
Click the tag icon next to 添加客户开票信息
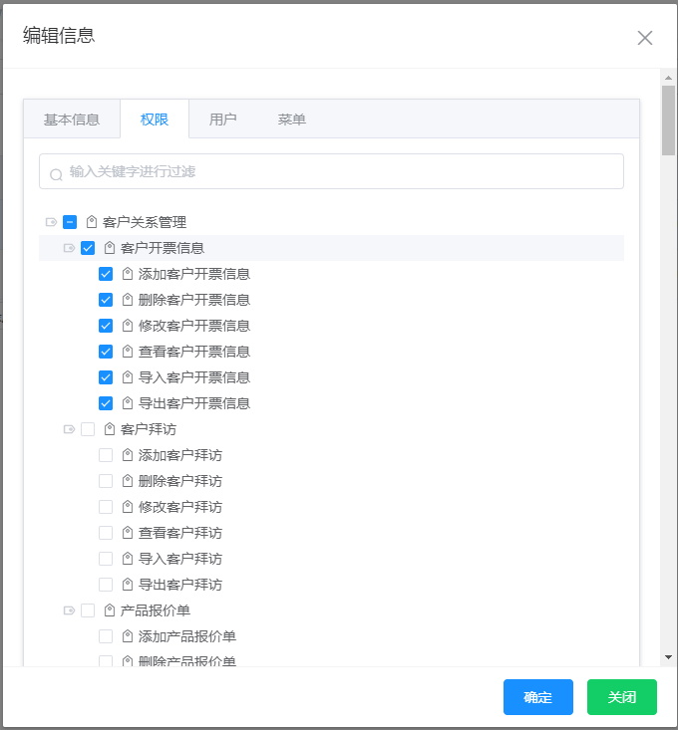[x=128, y=274]
